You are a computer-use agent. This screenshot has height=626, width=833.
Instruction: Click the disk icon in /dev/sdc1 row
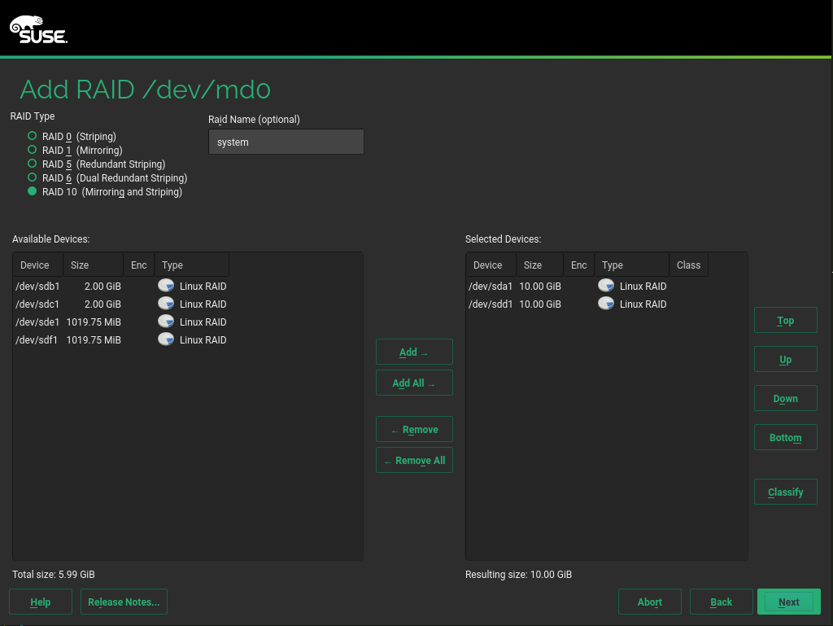point(166,304)
